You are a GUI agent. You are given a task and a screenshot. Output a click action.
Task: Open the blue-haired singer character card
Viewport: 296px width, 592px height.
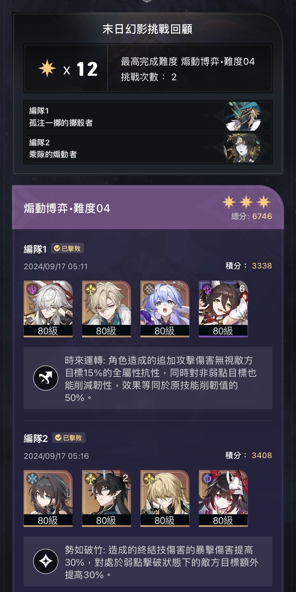tap(165, 309)
